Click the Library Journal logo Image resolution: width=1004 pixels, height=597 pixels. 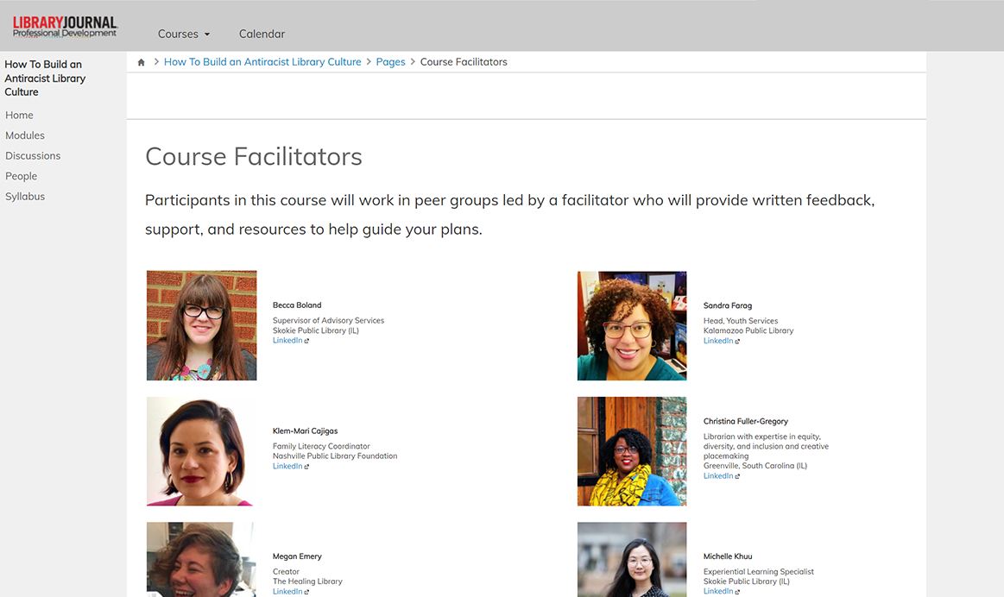(65, 27)
